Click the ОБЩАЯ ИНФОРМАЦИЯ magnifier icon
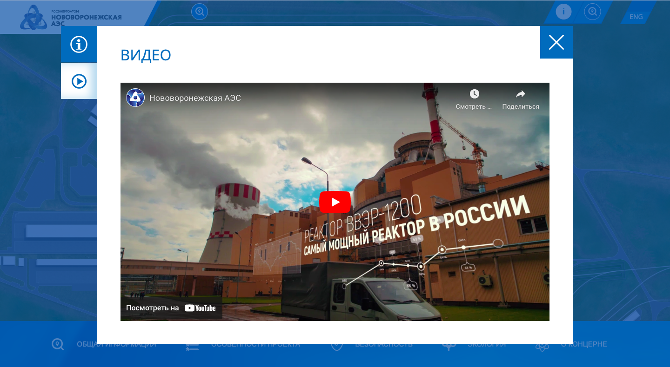Image resolution: width=670 pixels, height=367 pixels. (58, 345)
